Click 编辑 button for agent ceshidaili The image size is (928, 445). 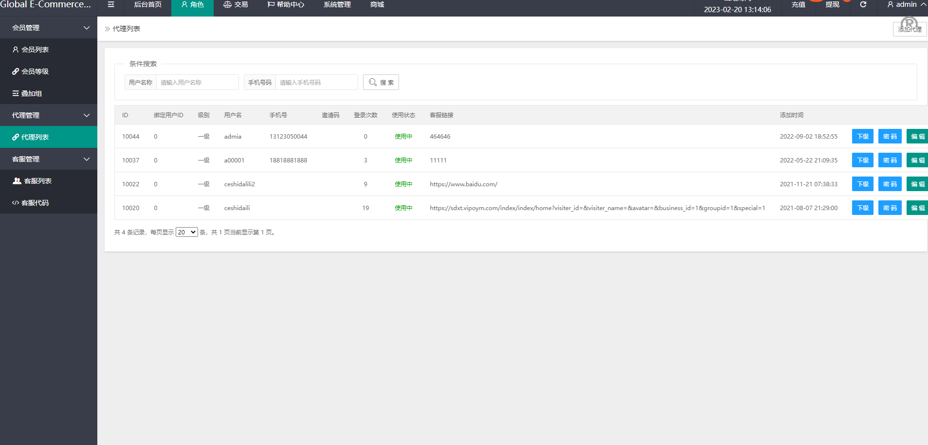(x=917, y=208)
